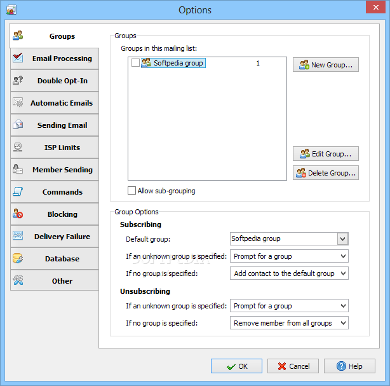Screen dimensions: 390x386
Task: Click the application icon in title bar
Action: point(11,10)
